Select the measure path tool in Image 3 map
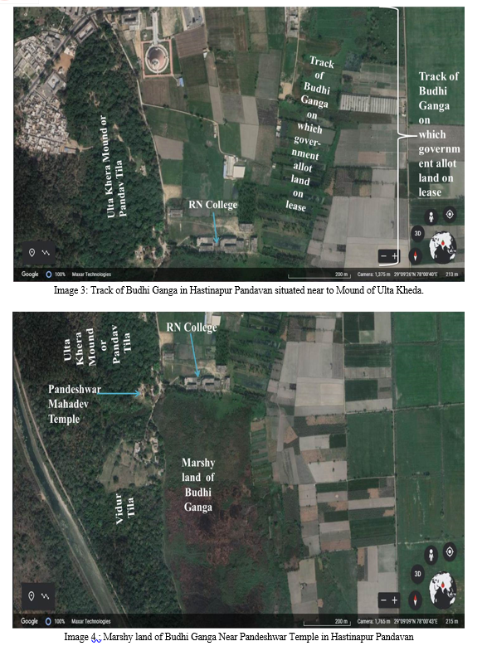This screenshot has height=646, width=487. coord(46,253)
